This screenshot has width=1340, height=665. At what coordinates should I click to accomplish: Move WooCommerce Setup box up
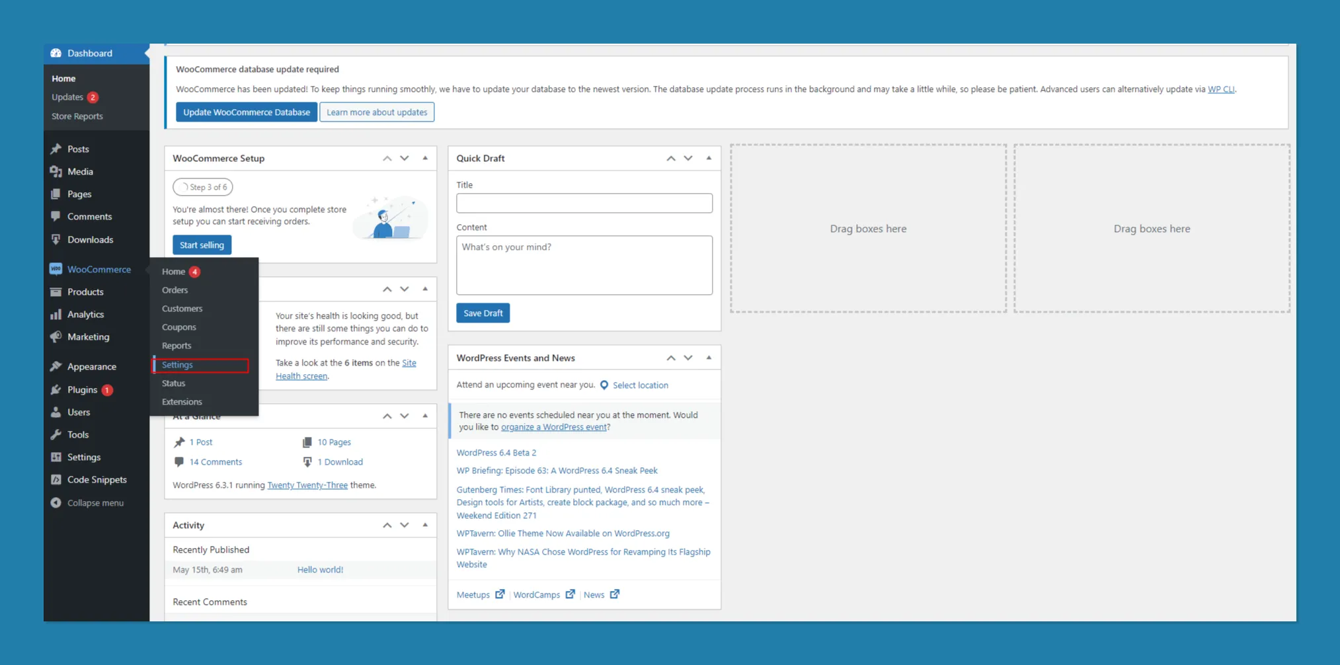click(387, 158)
